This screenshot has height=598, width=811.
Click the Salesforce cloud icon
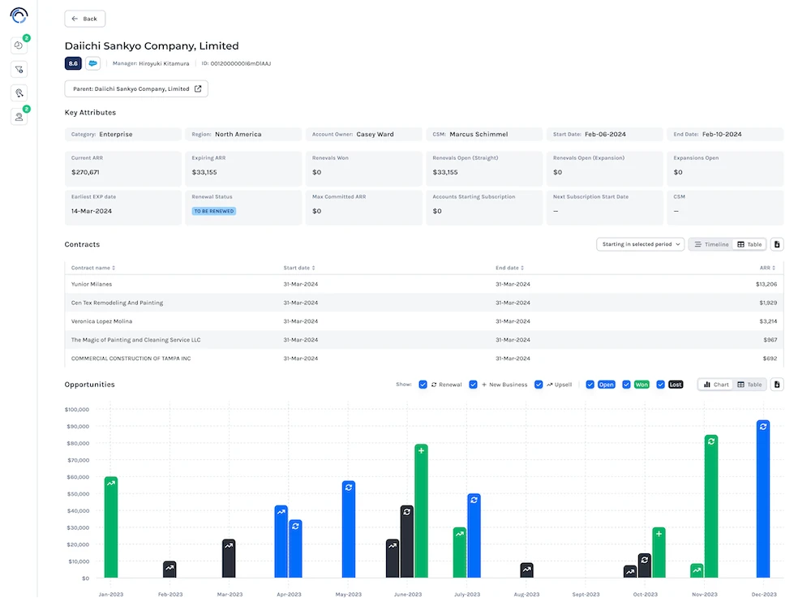point(93,63)
